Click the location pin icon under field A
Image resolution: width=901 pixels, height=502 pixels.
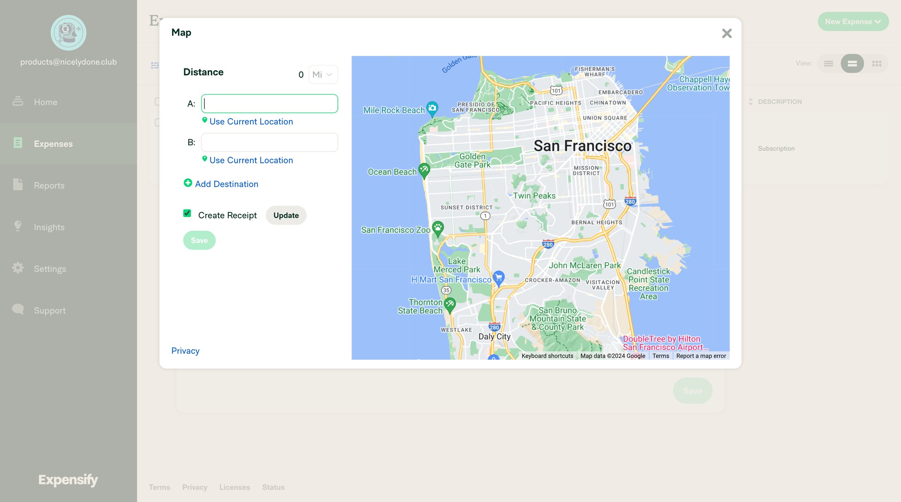pos(205,120)
